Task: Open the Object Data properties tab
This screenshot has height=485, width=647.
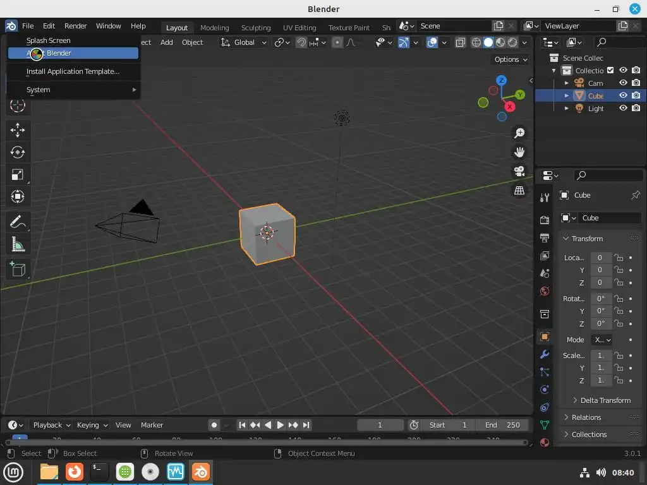Action: tap(545, 425)
